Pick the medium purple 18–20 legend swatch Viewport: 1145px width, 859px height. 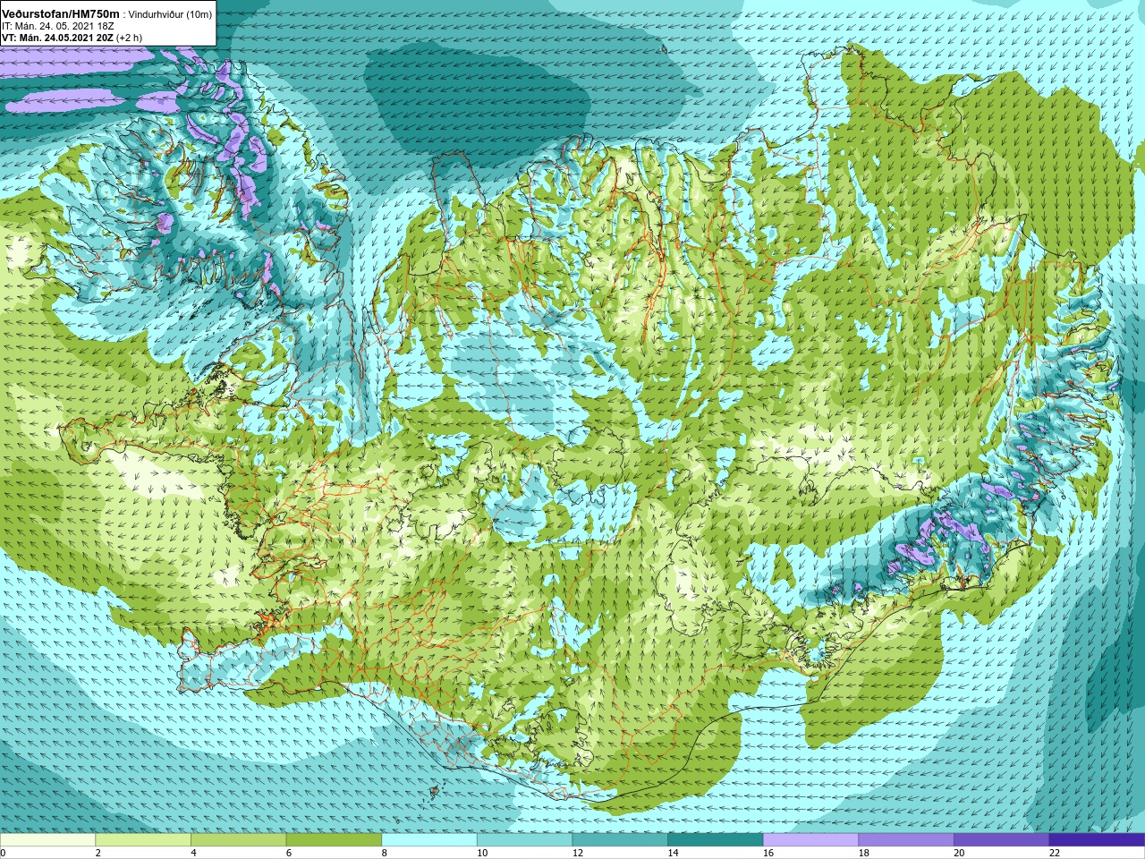[906, 840]
